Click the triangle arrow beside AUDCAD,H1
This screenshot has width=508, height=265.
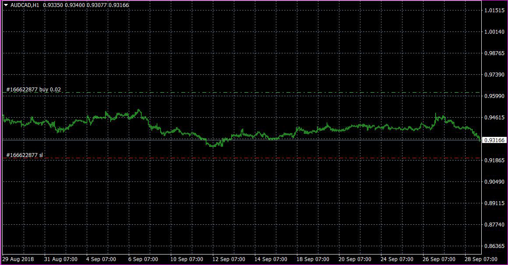coord(6,5)
